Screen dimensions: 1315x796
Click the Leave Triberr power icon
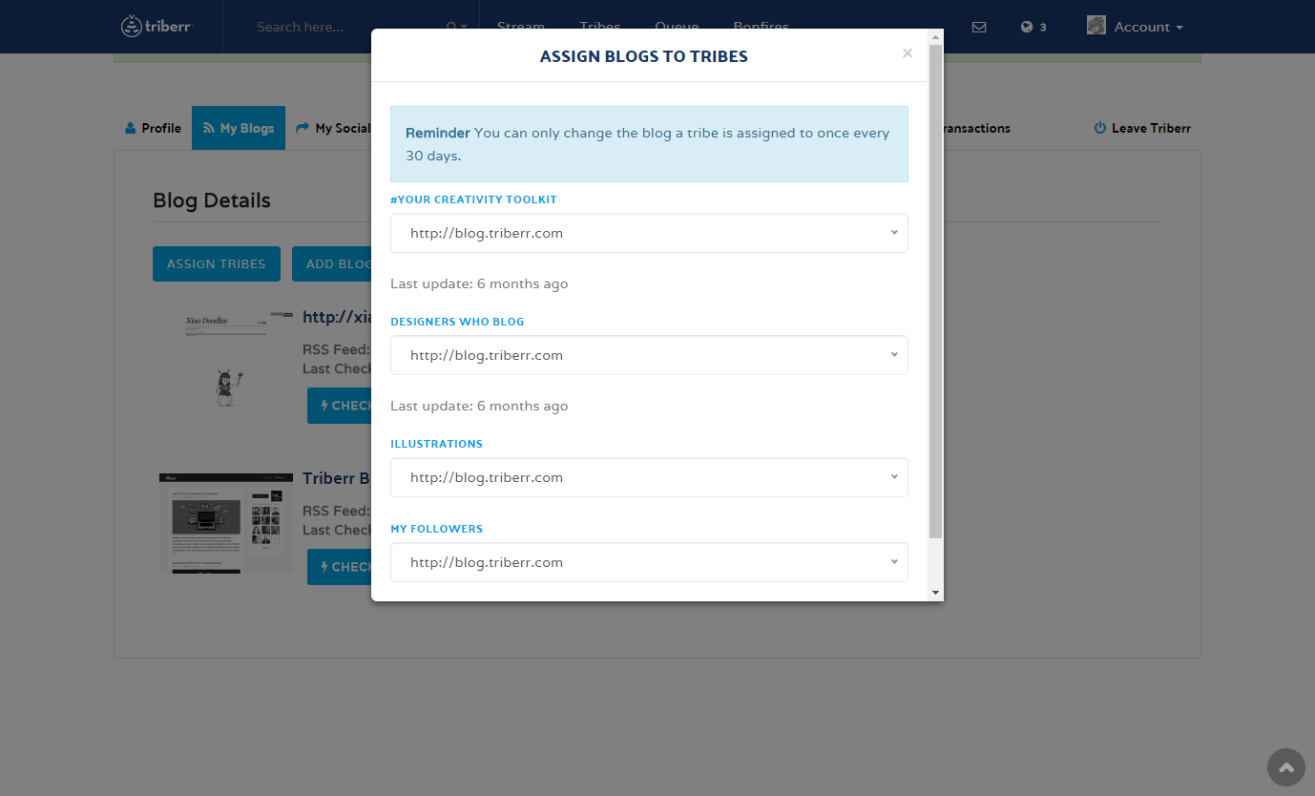click(1099, 128)
